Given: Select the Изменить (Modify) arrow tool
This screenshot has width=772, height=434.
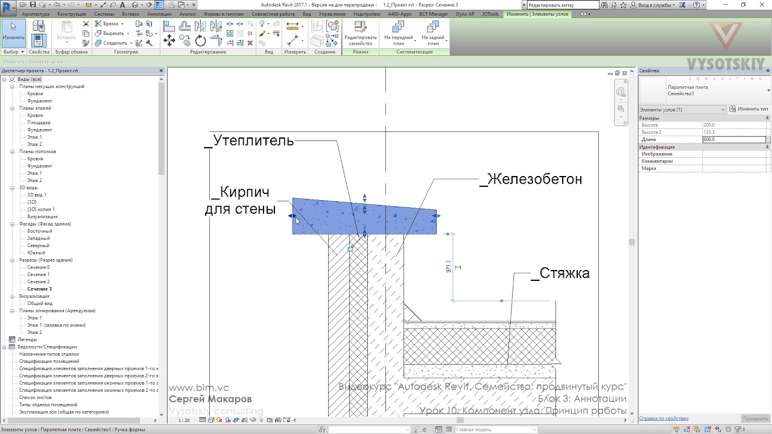Looking at the screenshot, I should click(13, 33).
